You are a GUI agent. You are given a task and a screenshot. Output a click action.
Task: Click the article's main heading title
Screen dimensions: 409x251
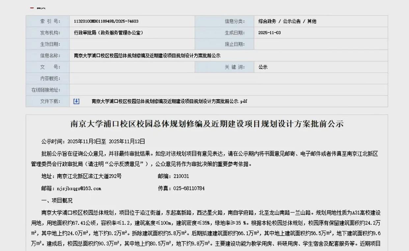[x=207, y=124]
